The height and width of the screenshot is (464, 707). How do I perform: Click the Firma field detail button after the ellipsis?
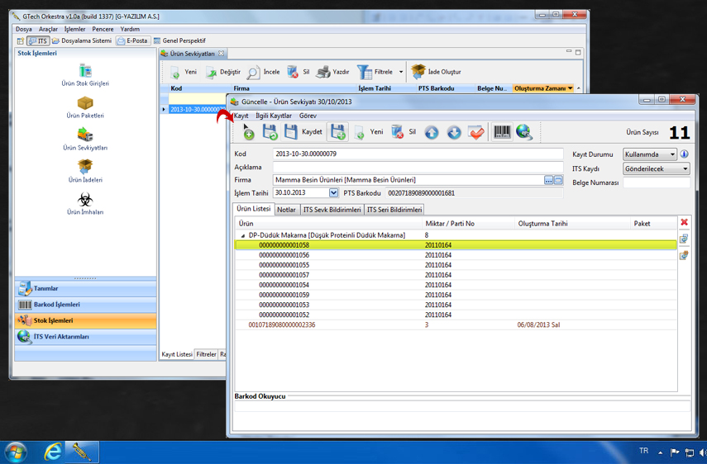[558, 180]
